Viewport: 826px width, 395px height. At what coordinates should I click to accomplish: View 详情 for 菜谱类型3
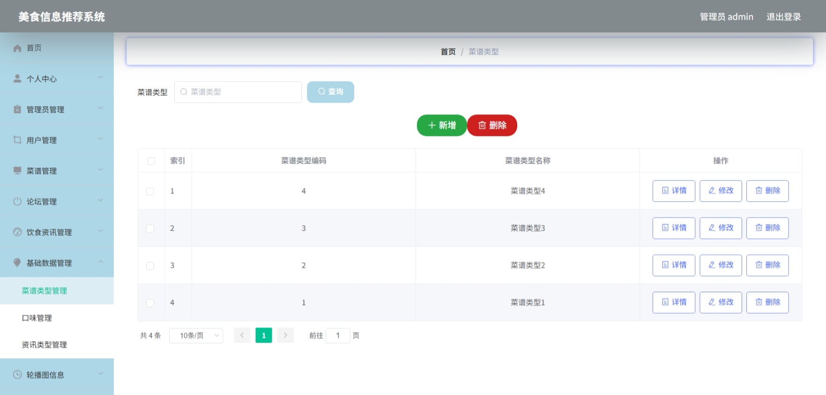[x=674, y=228]
